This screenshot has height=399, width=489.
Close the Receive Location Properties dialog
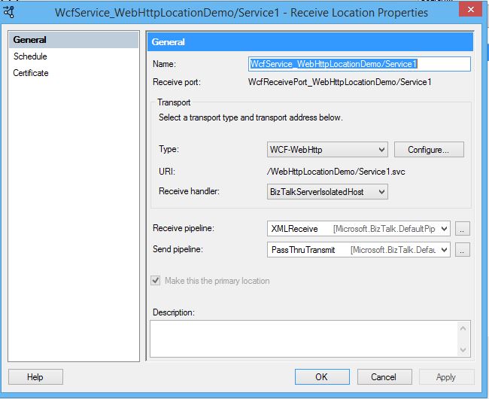point(471,9)
